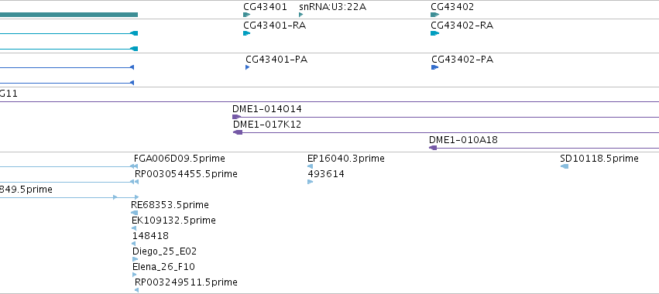
Task: Select the 493614 EST arrow glyph
Action: (311, 182)
